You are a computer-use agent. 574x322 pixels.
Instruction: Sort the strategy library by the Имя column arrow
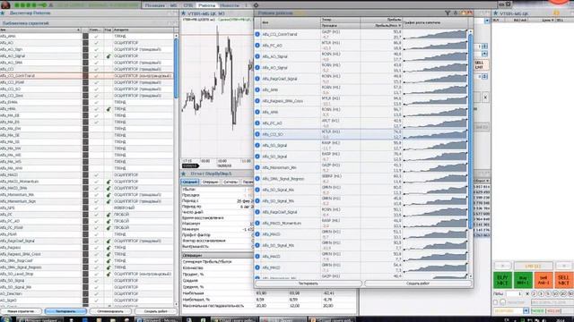point(78,30)
